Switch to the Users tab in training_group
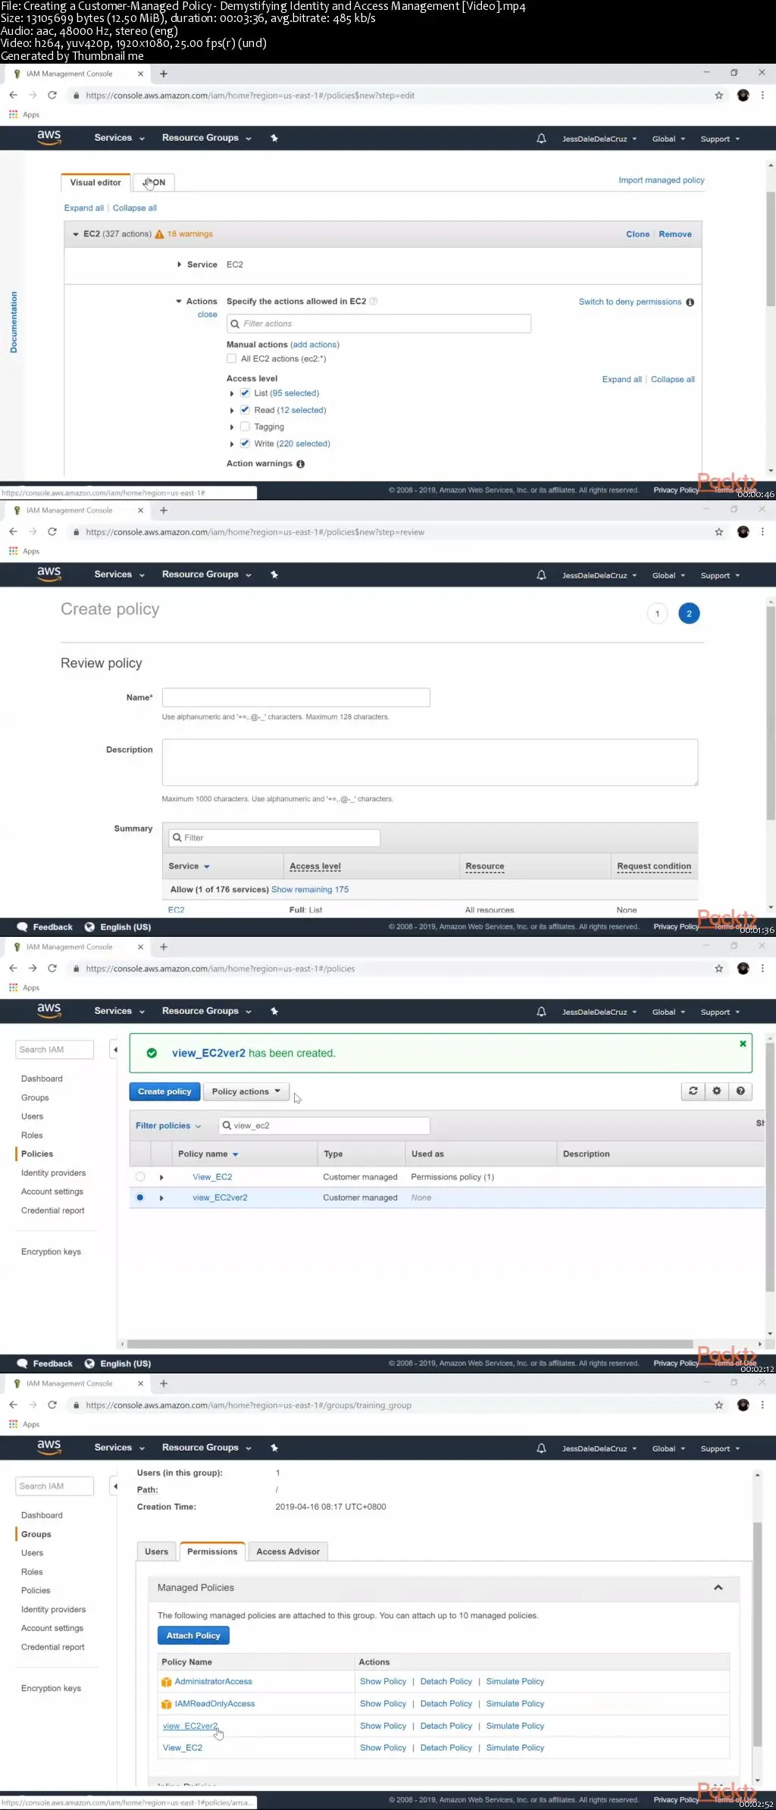The width and height of the screenshot is (776, 1810). coord(157,1552)
